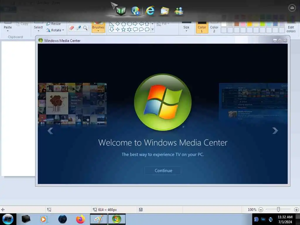Select the oval callout shape
This screenshot has height=225, width=300.
tap(141, 30)
